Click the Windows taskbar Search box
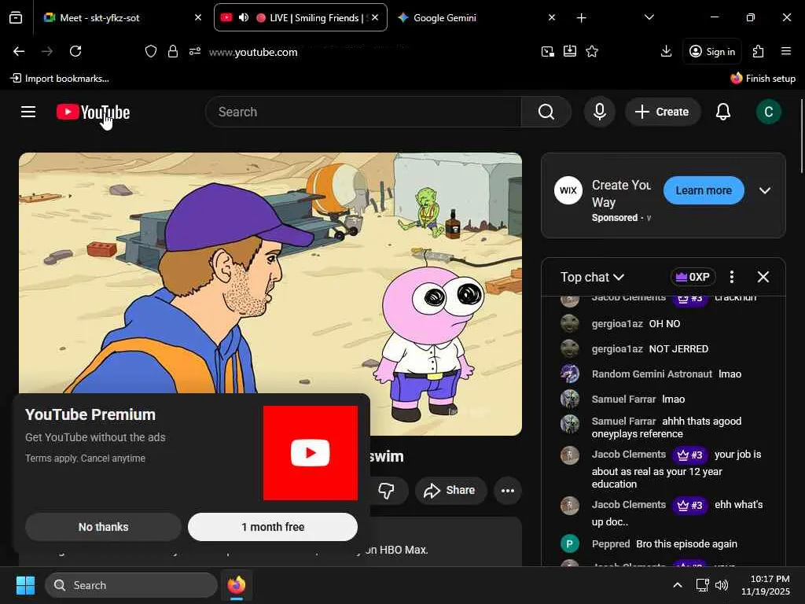The image size is (805, 604). pyautogui.click(x=131, y=585)
